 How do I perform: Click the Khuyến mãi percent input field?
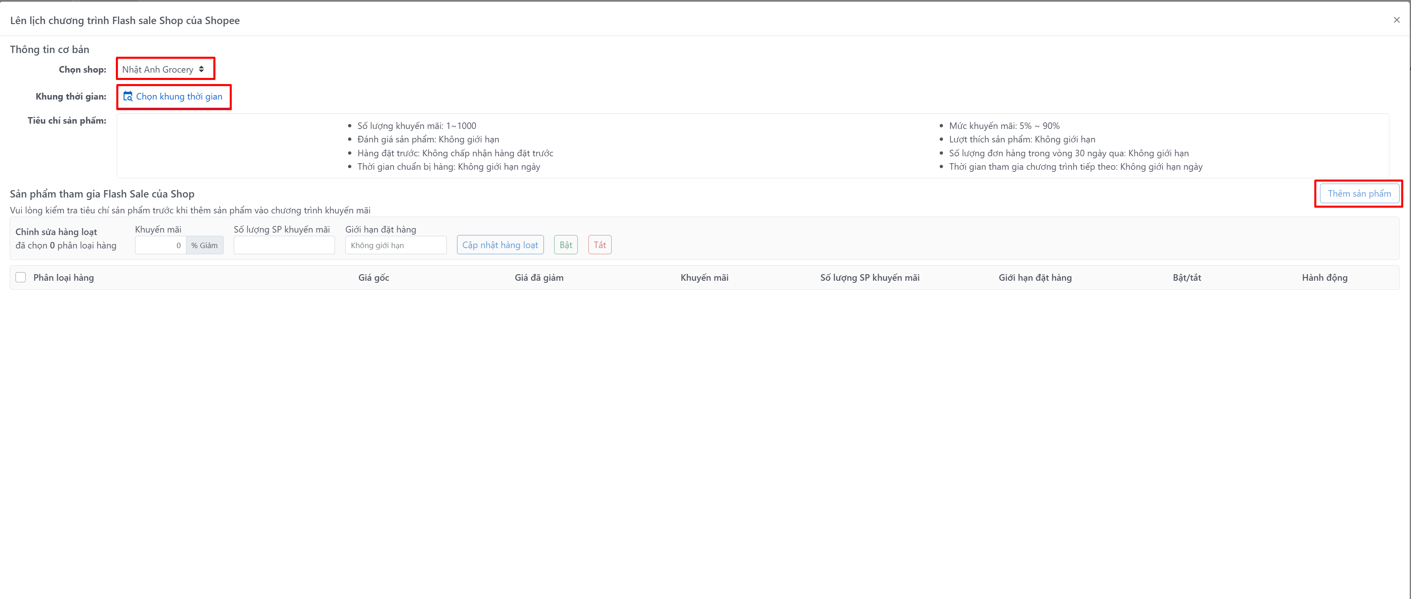click(160, 245)
